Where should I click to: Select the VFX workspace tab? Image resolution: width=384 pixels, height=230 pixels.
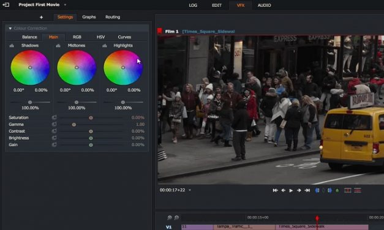tap(241, 5)
